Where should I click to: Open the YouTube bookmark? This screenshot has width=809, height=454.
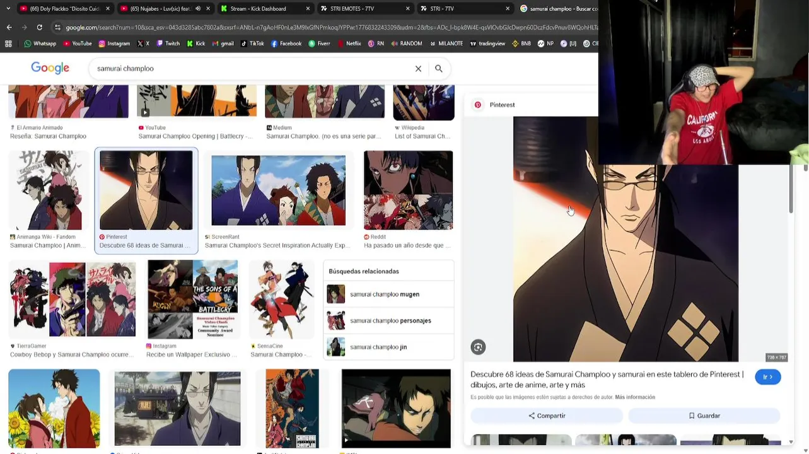[76, 44]
